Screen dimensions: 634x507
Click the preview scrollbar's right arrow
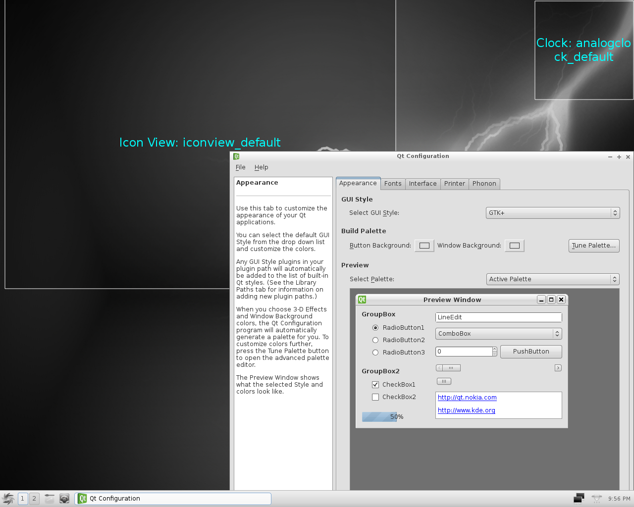pos(558,368)
